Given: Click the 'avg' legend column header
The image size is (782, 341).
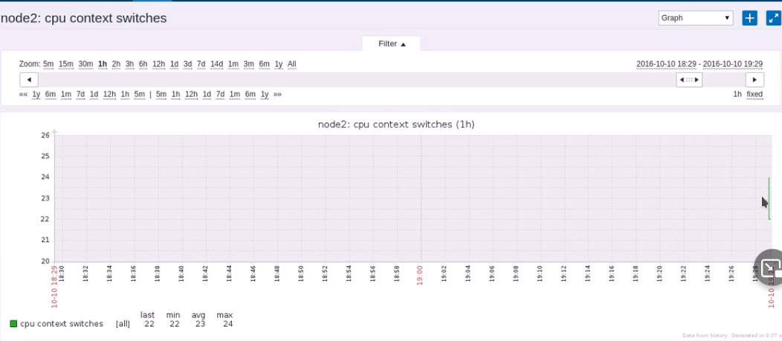Looking at the screenshot, I should pyautogui.click(x=198, y=315).
